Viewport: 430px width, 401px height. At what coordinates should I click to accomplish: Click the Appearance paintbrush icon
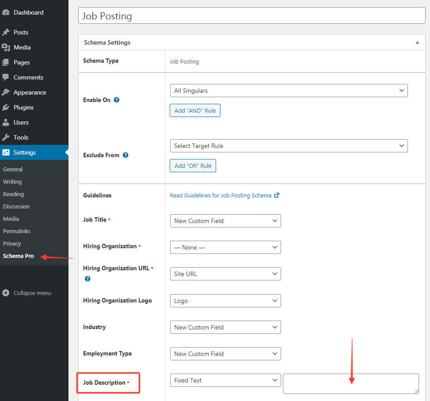coord(6,92)
